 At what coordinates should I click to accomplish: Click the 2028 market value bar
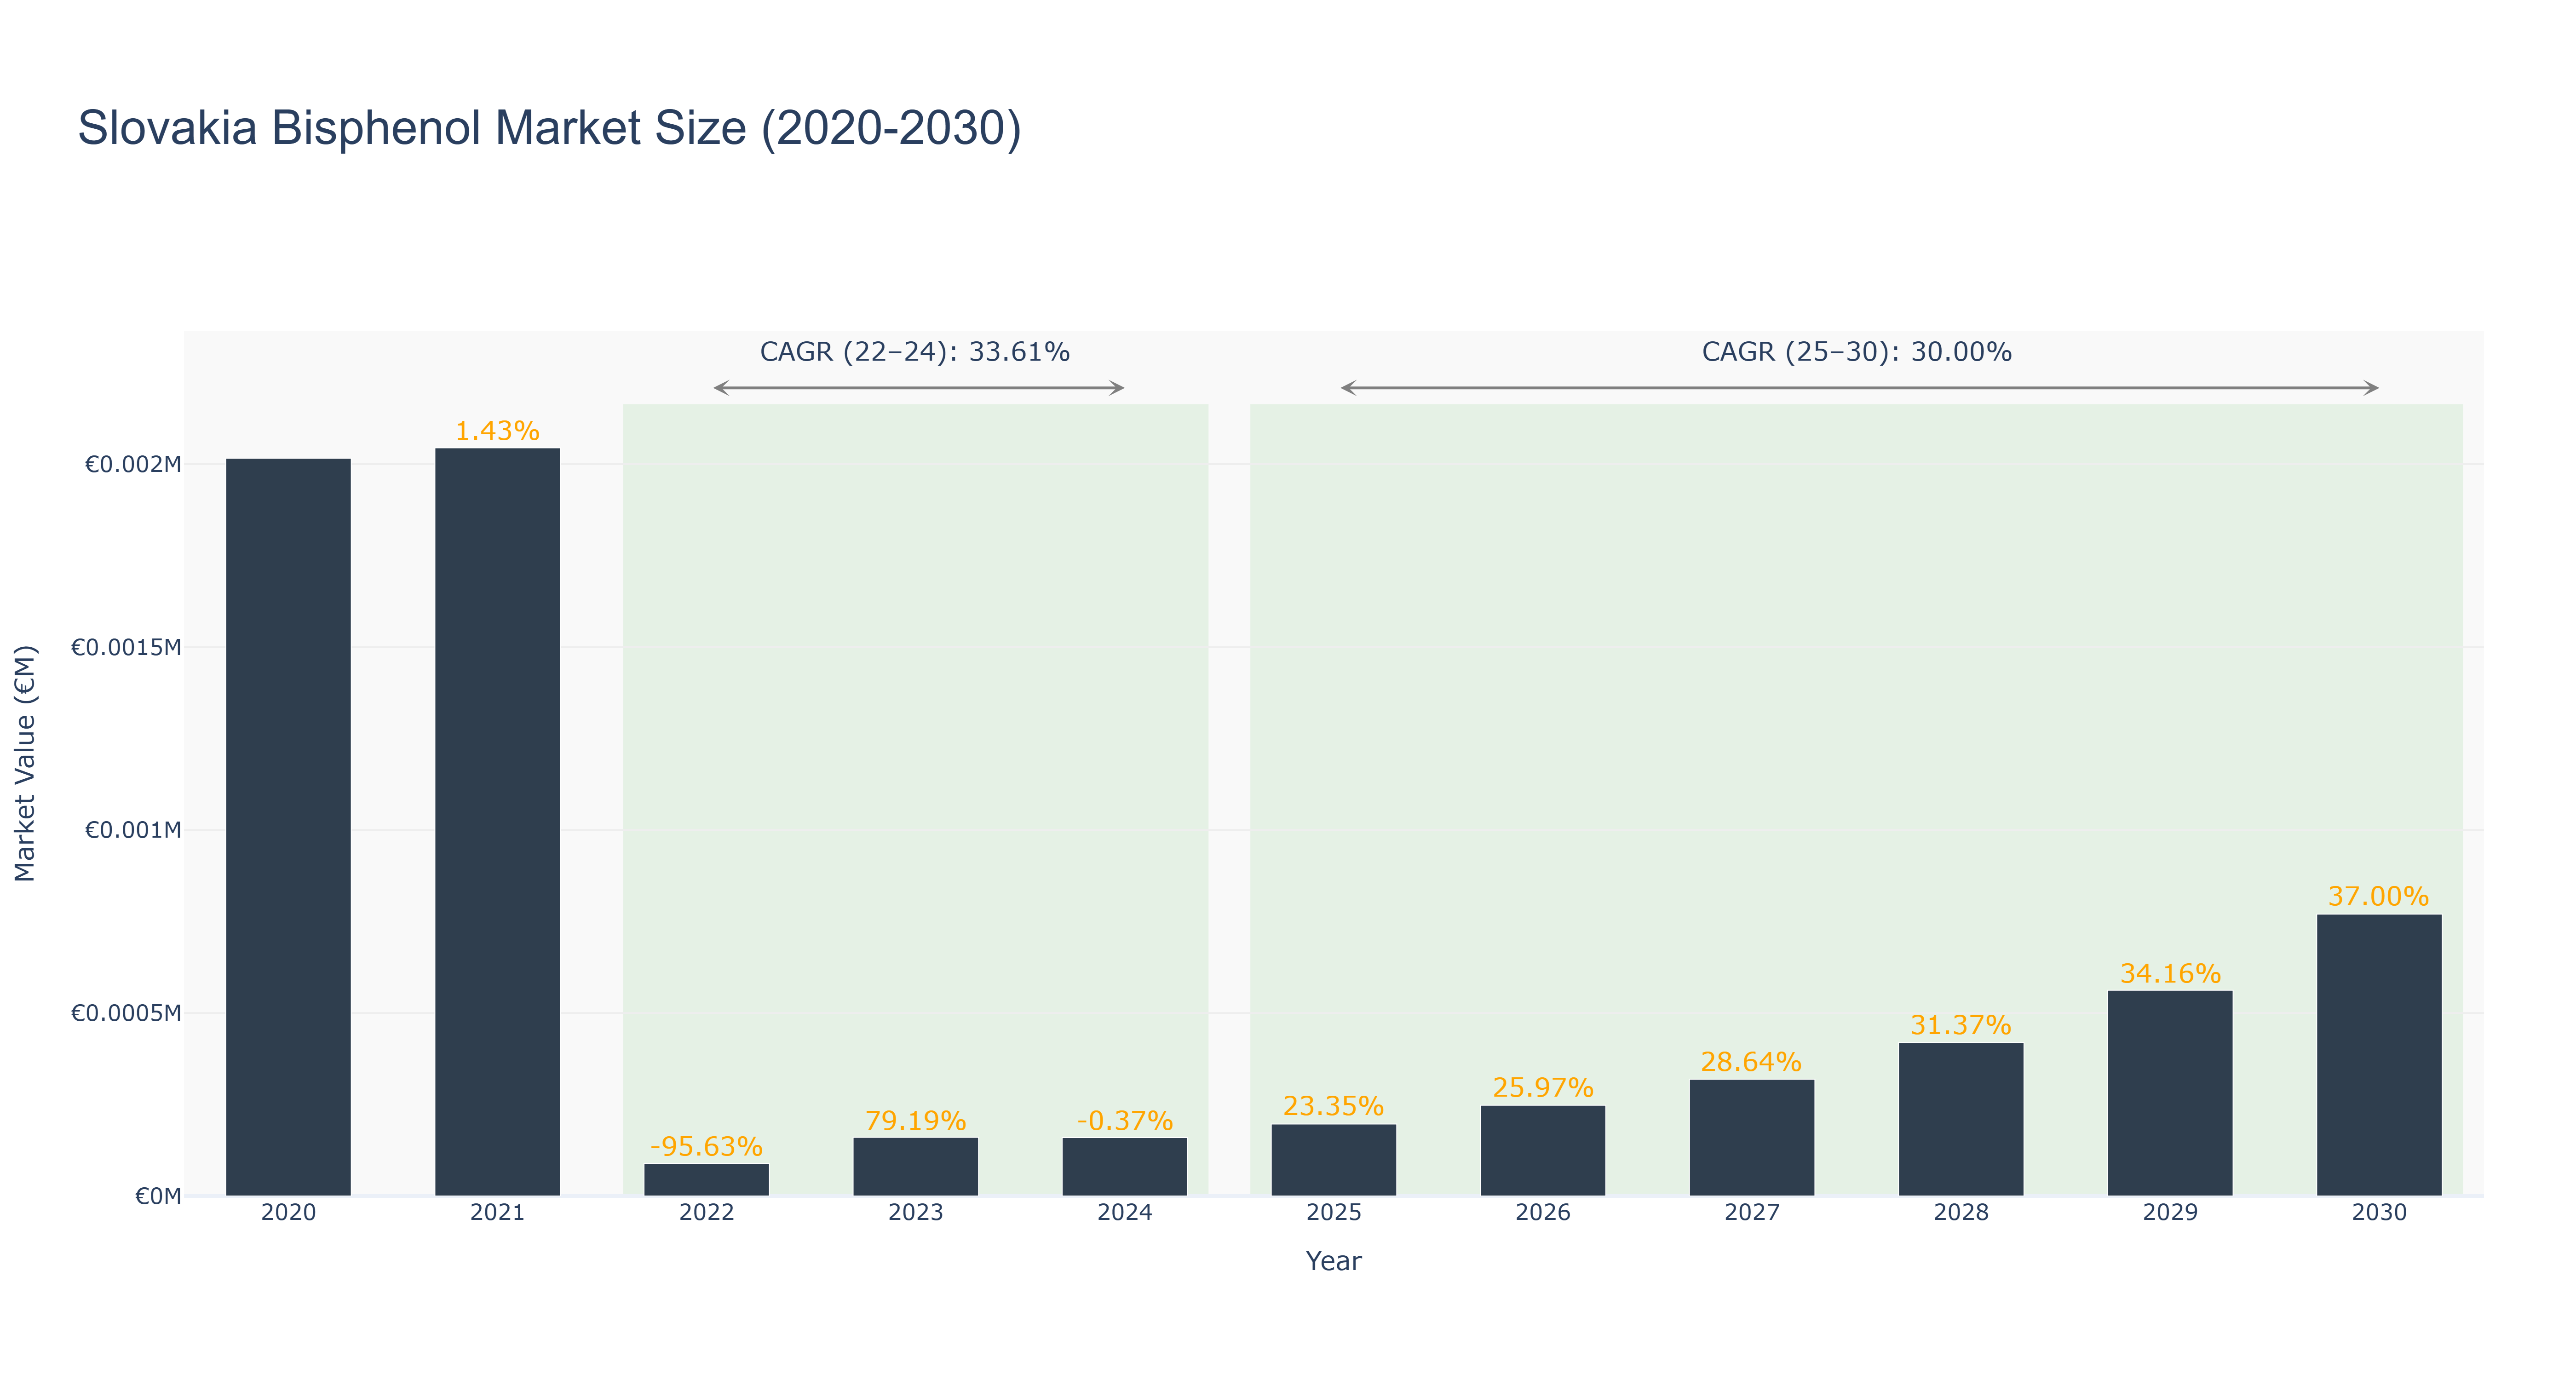point(1960,1119)
